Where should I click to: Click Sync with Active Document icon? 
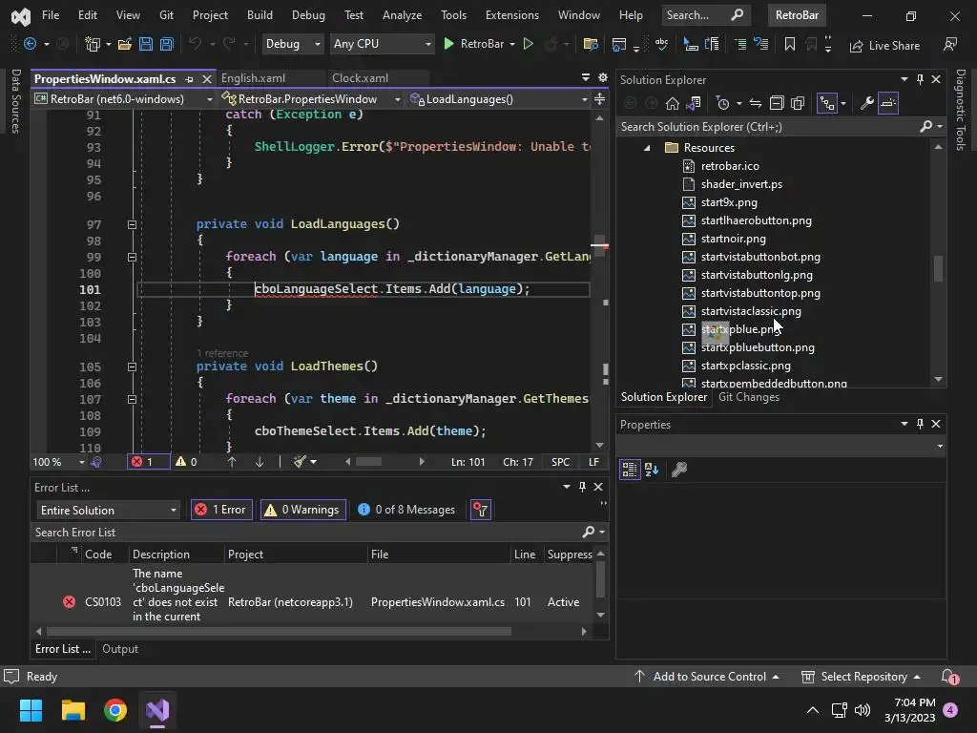point(756,103)
